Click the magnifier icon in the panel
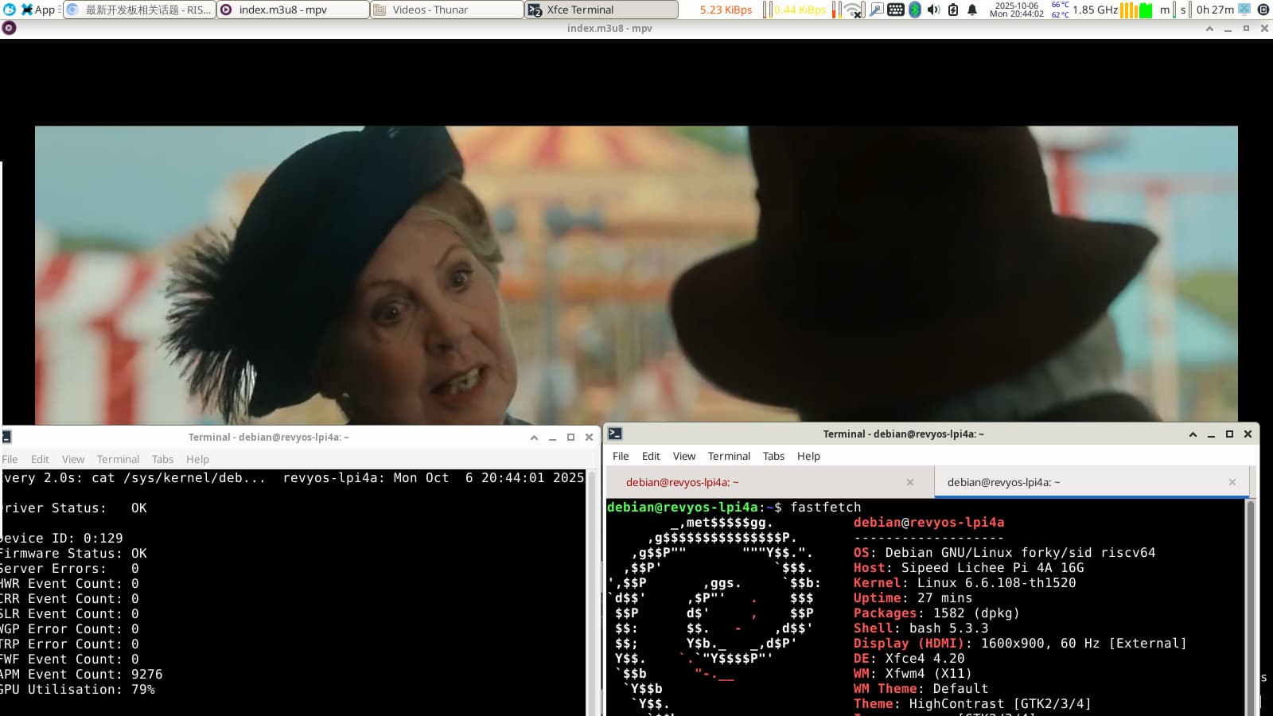 tap(876, 10)
